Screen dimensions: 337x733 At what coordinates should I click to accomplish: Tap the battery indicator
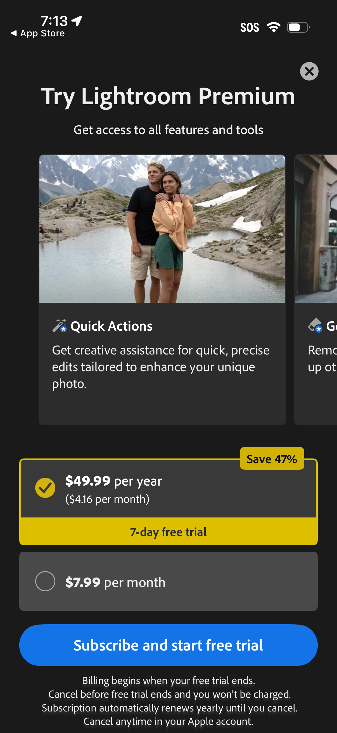(x=298, y=27)
